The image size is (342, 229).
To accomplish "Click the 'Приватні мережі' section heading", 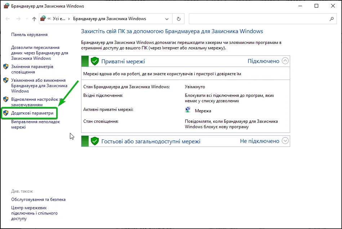I will pyautogui.click(x=123, y=62).
